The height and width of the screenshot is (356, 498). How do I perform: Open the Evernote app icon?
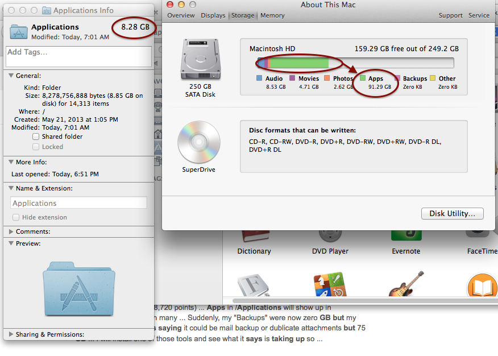406,236
